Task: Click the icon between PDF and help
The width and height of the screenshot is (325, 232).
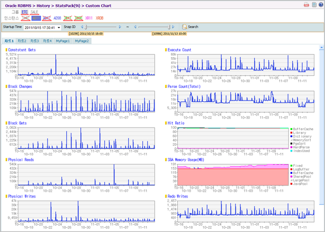Action: click(x=313, y=4)
